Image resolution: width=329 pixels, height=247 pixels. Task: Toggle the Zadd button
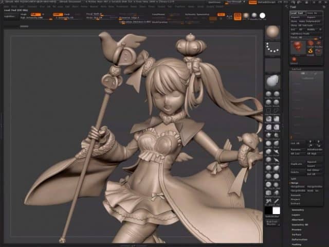click(58, 14)
